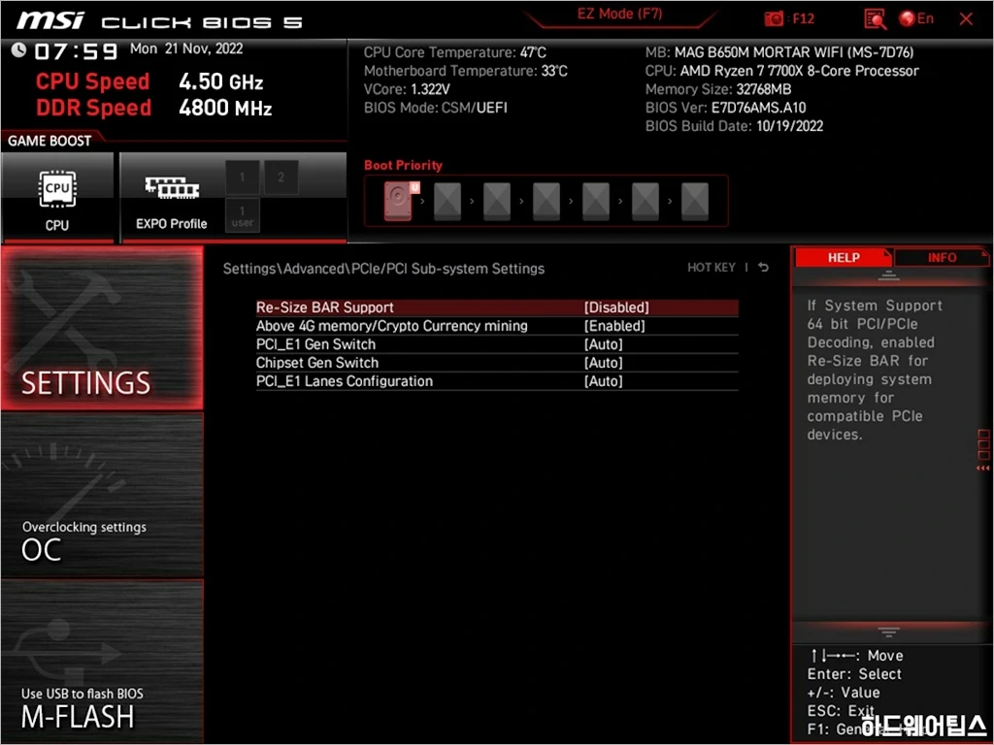This screenshot has height=745, width=994.
Task: Click the GAME BOOST label
Action: tap(50, 141)
